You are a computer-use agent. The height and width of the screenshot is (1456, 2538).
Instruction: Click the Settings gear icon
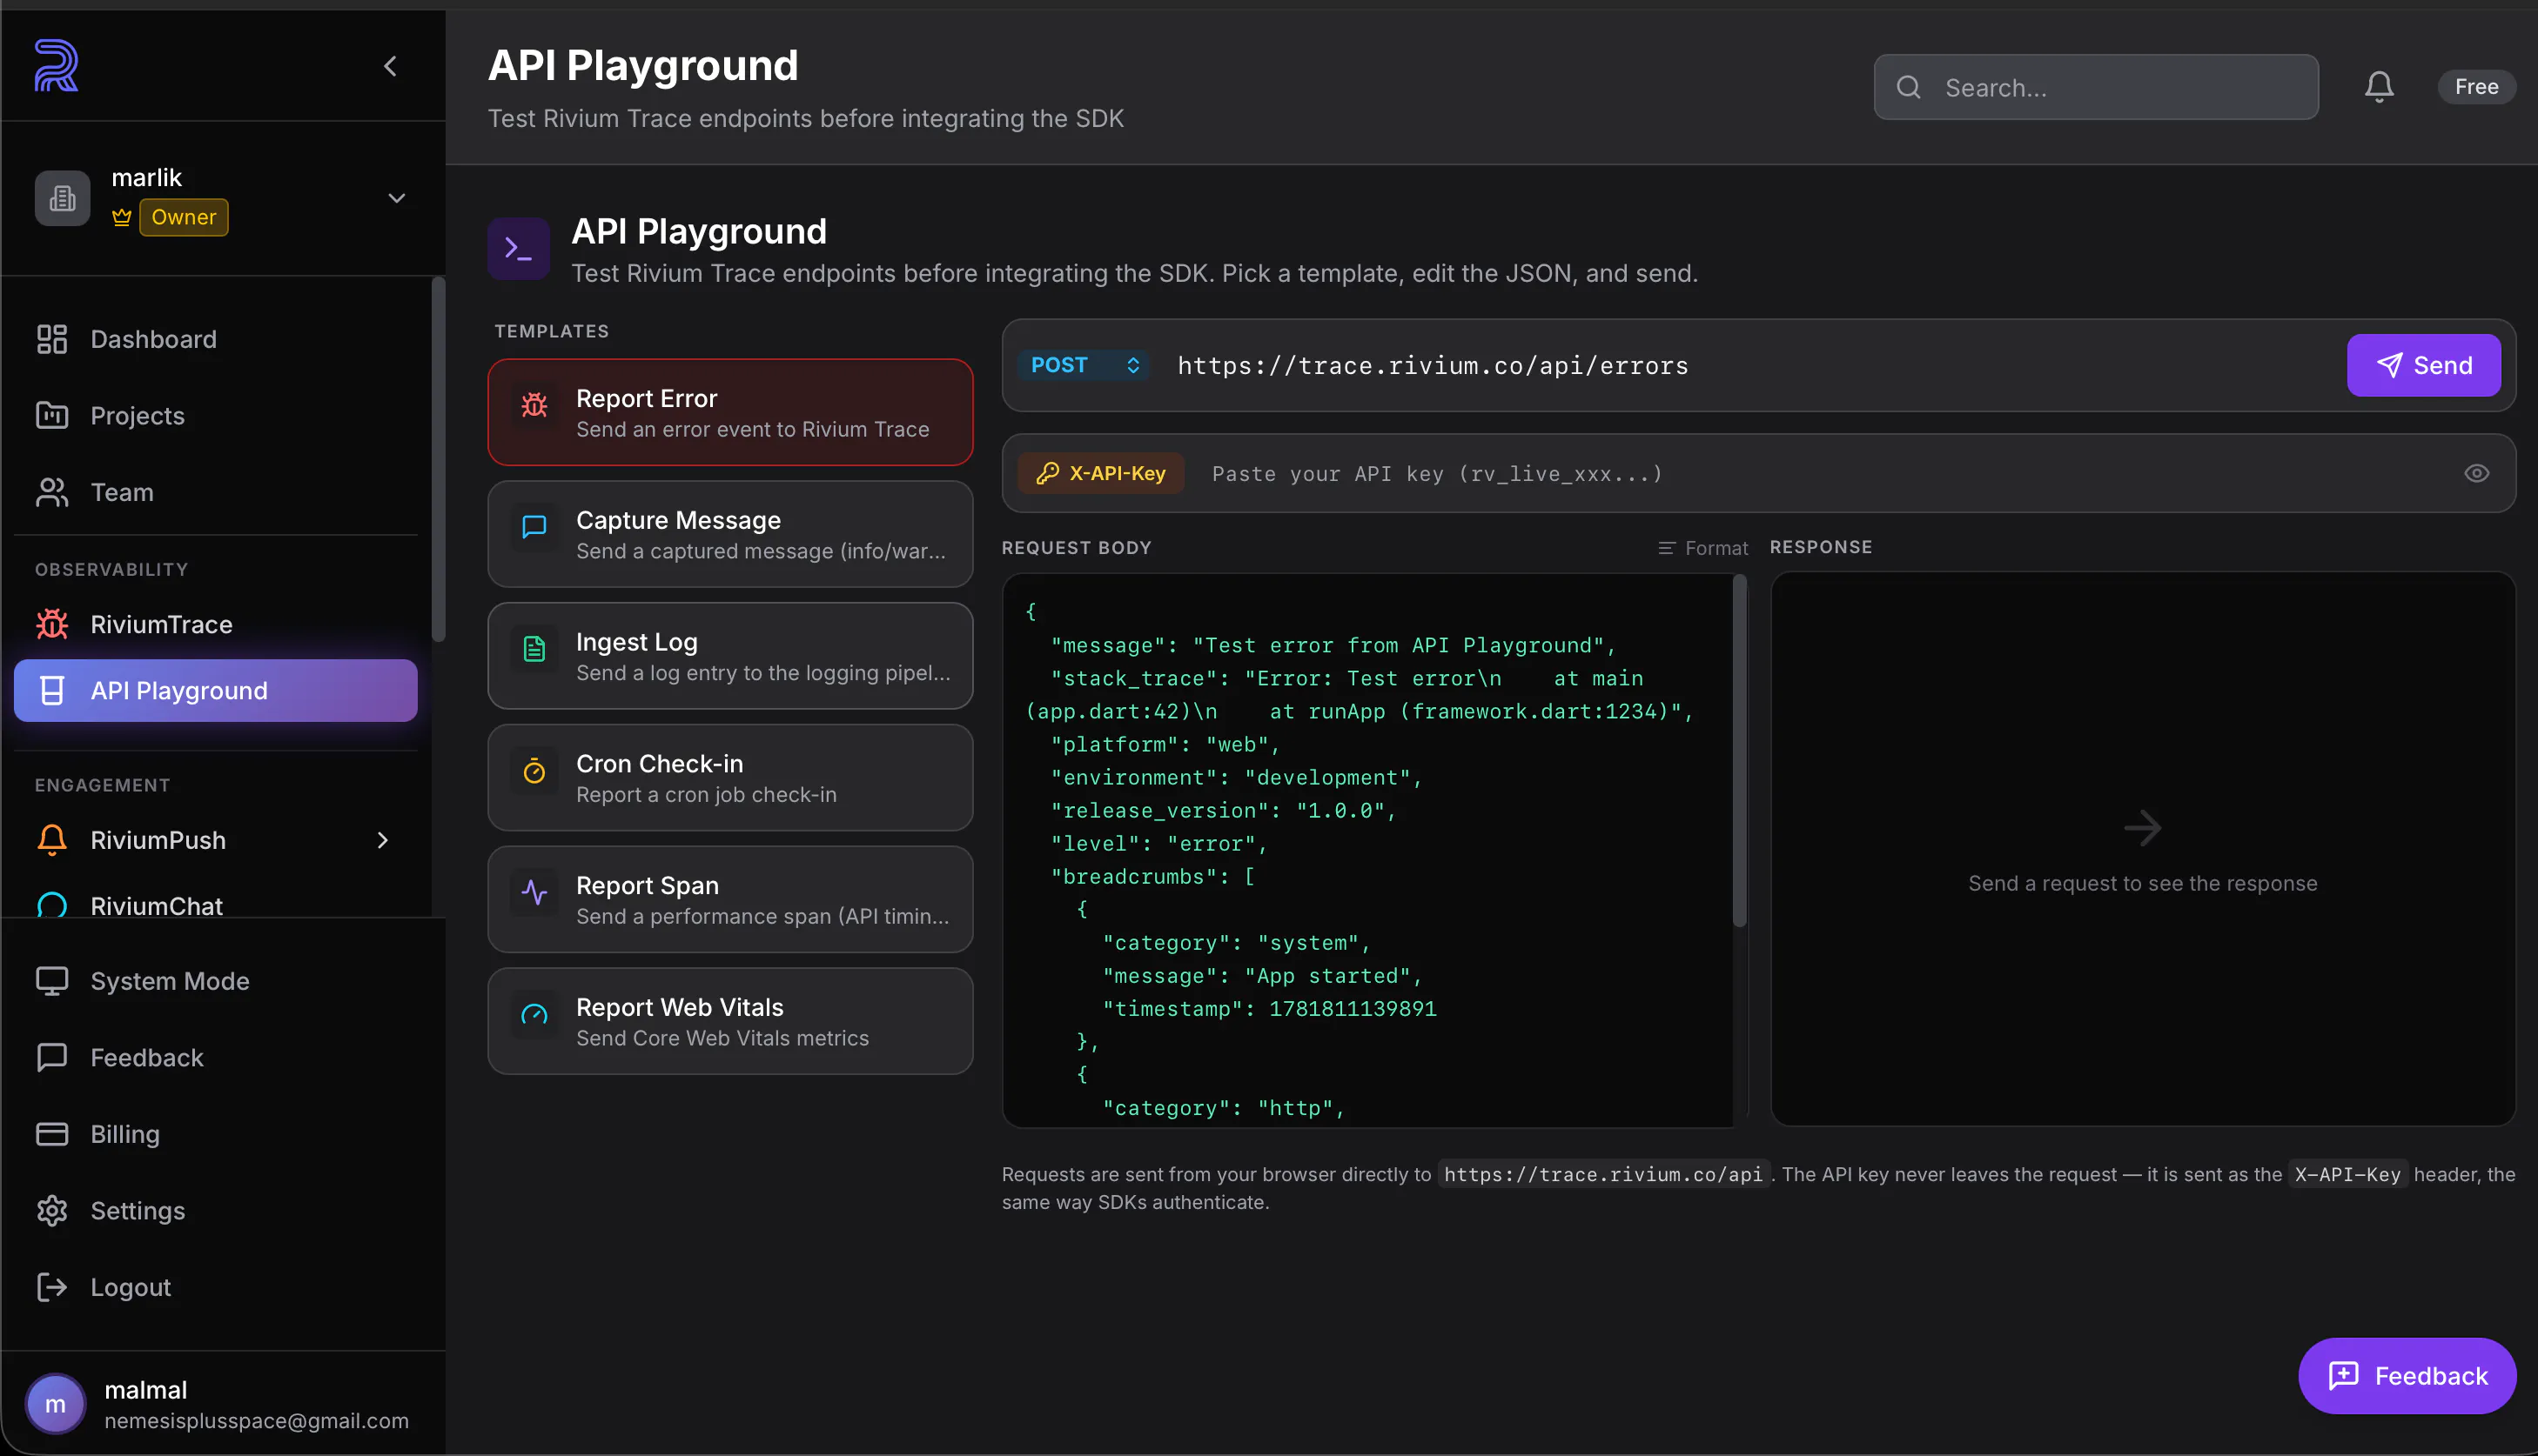tap(52, 1210)
